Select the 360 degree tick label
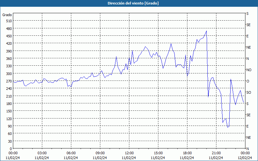 tap(9, 59)
